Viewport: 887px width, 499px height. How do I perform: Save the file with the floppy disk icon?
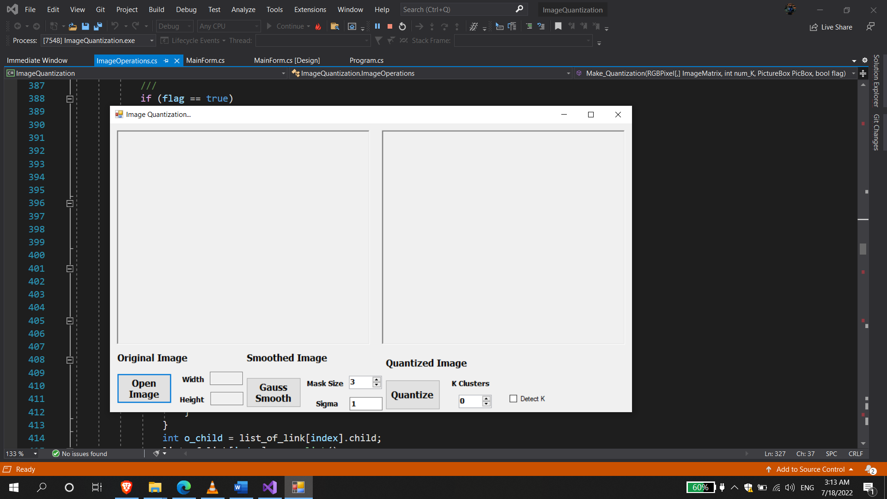tap(85, 26)
